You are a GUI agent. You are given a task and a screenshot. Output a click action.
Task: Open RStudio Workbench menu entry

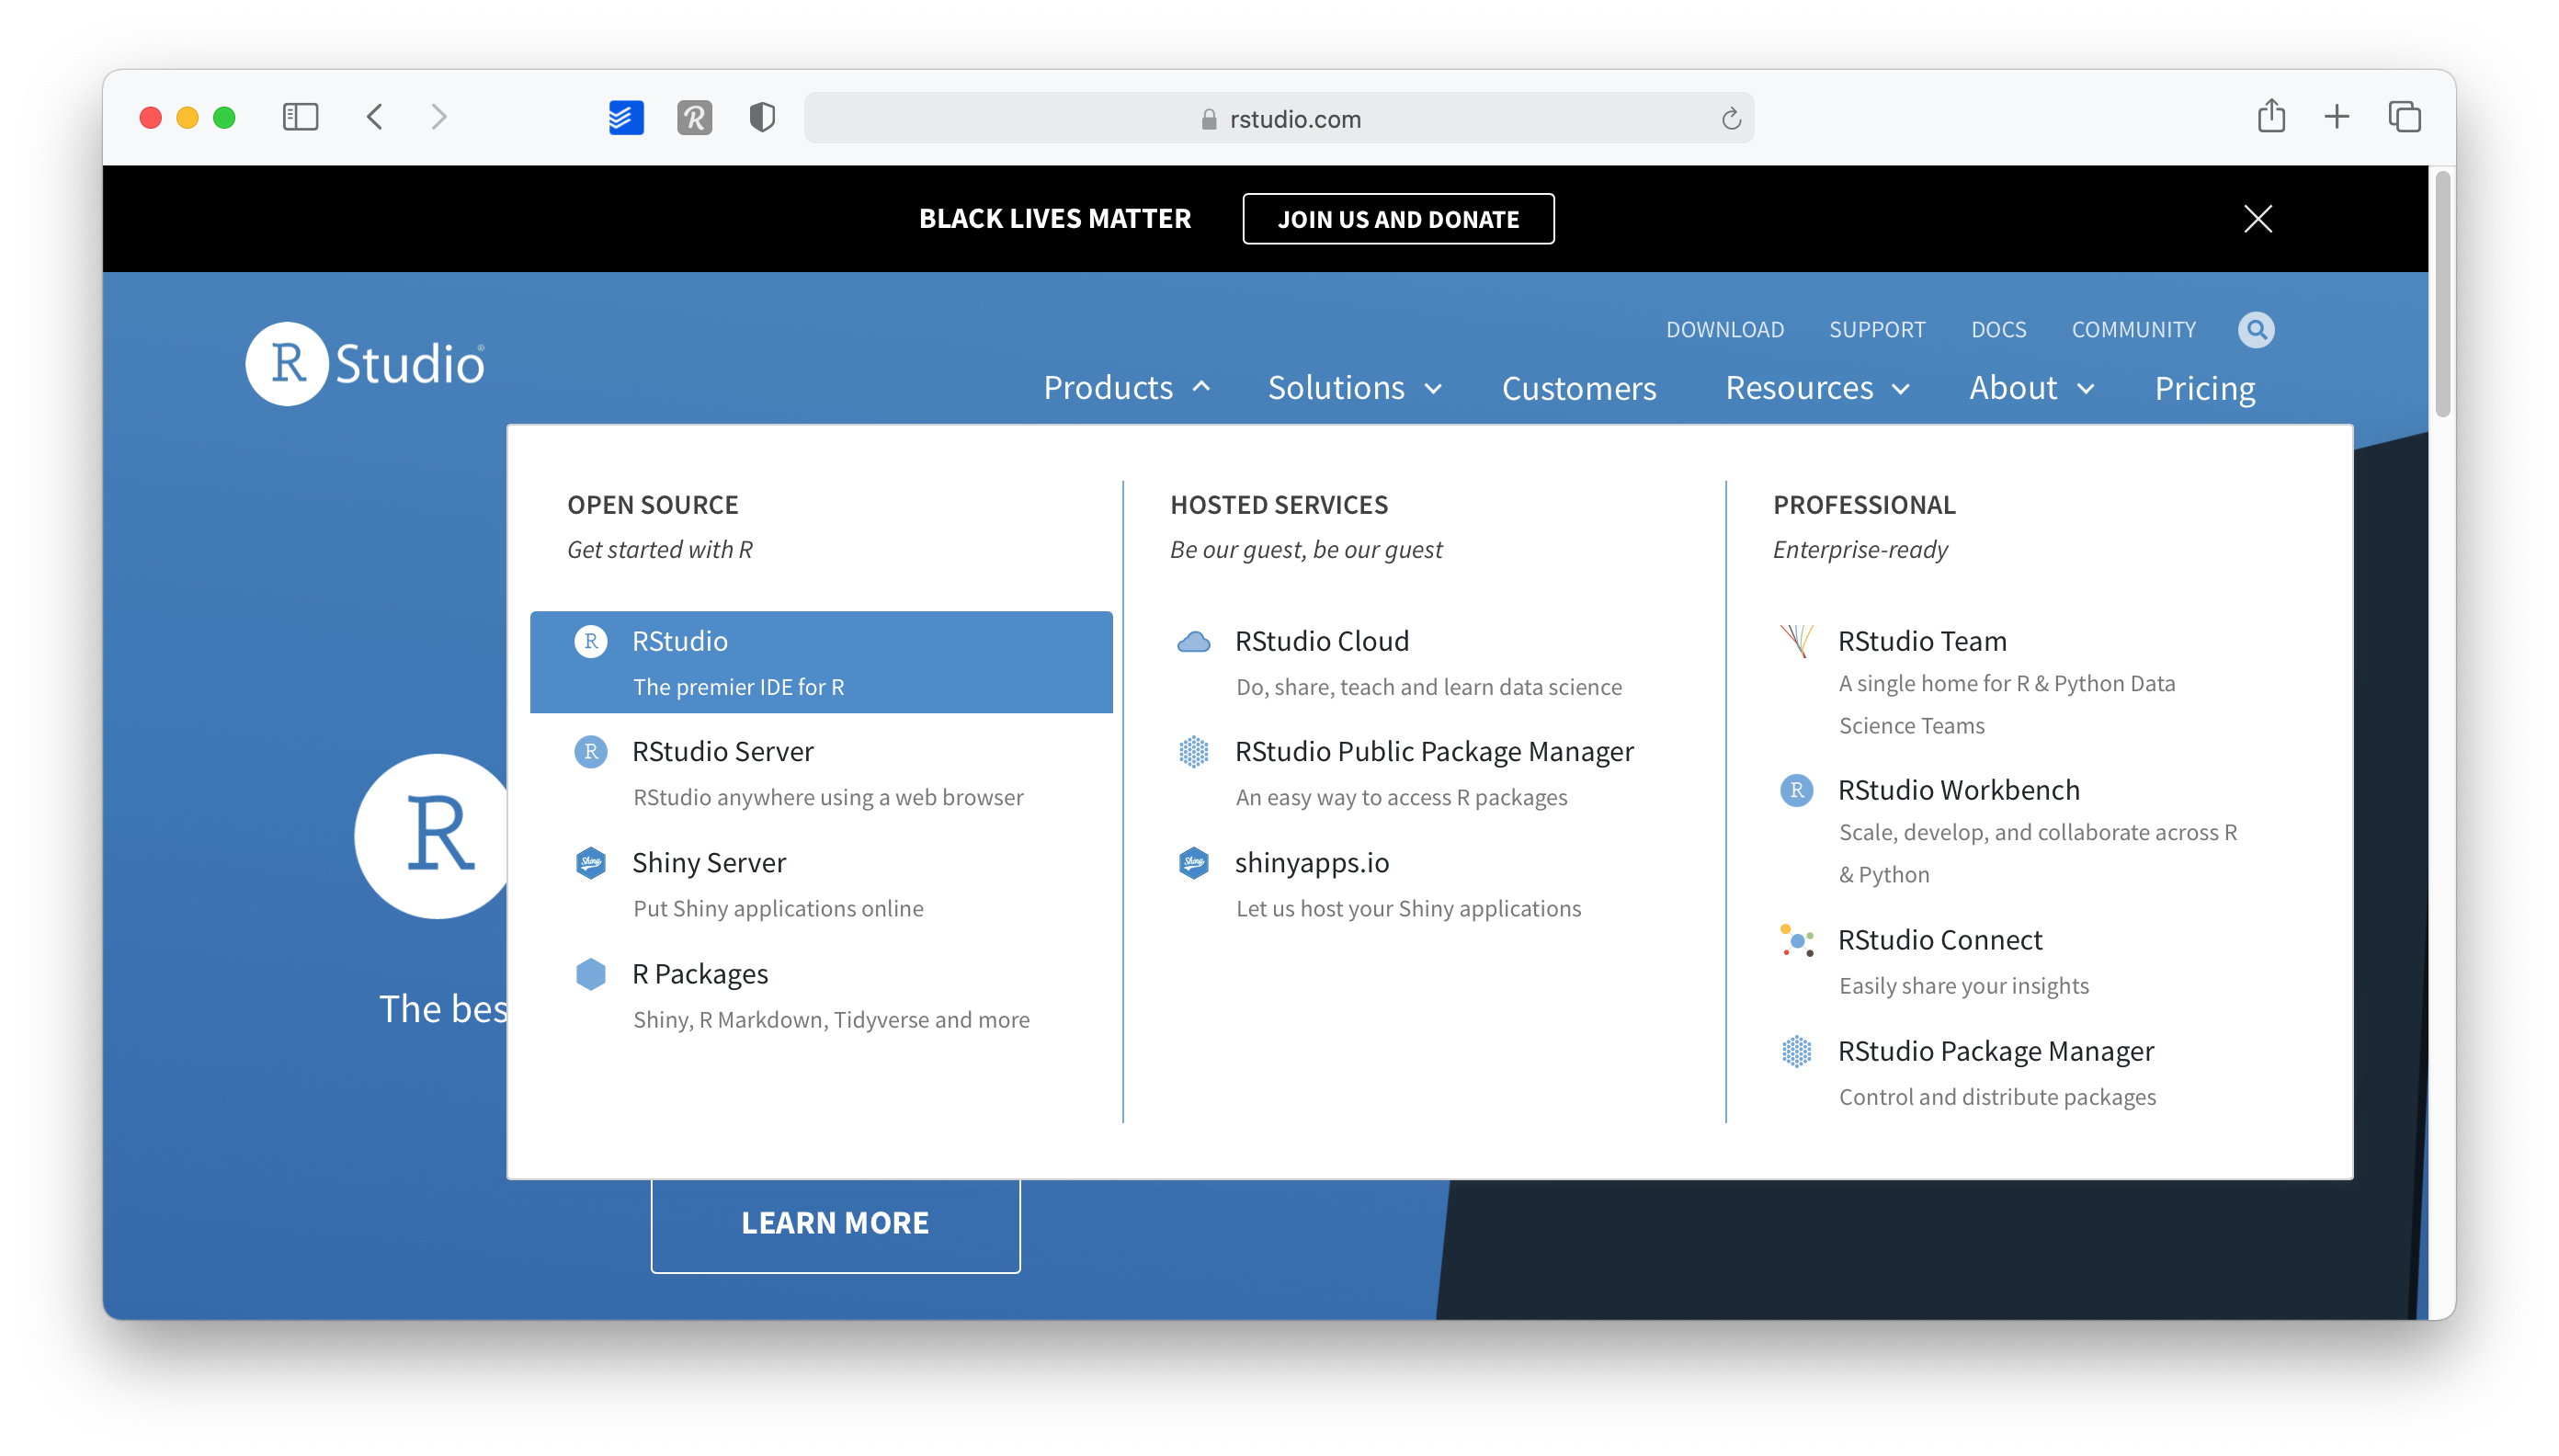click(2026, 831)
